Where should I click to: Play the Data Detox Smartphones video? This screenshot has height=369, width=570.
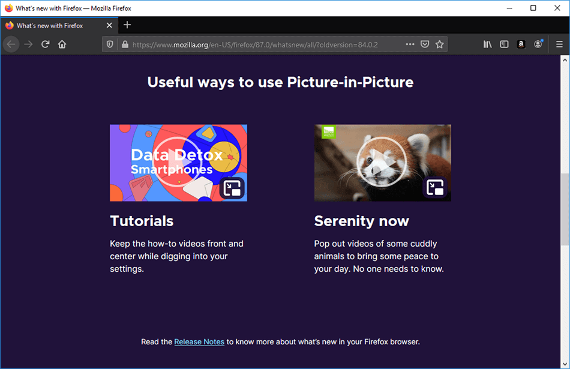click(x=178, y=163)
